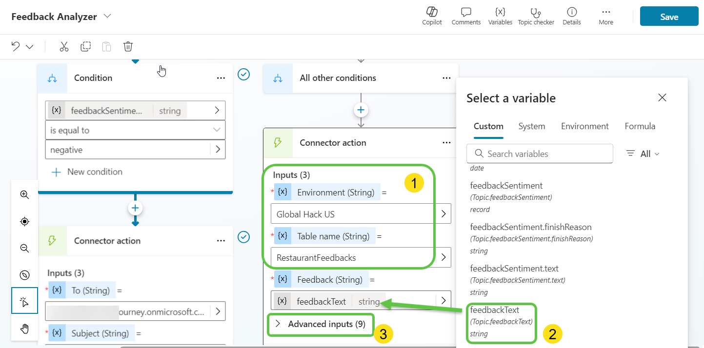Switch to the Formula tab

pyautogui.click(x=640, y=126)
